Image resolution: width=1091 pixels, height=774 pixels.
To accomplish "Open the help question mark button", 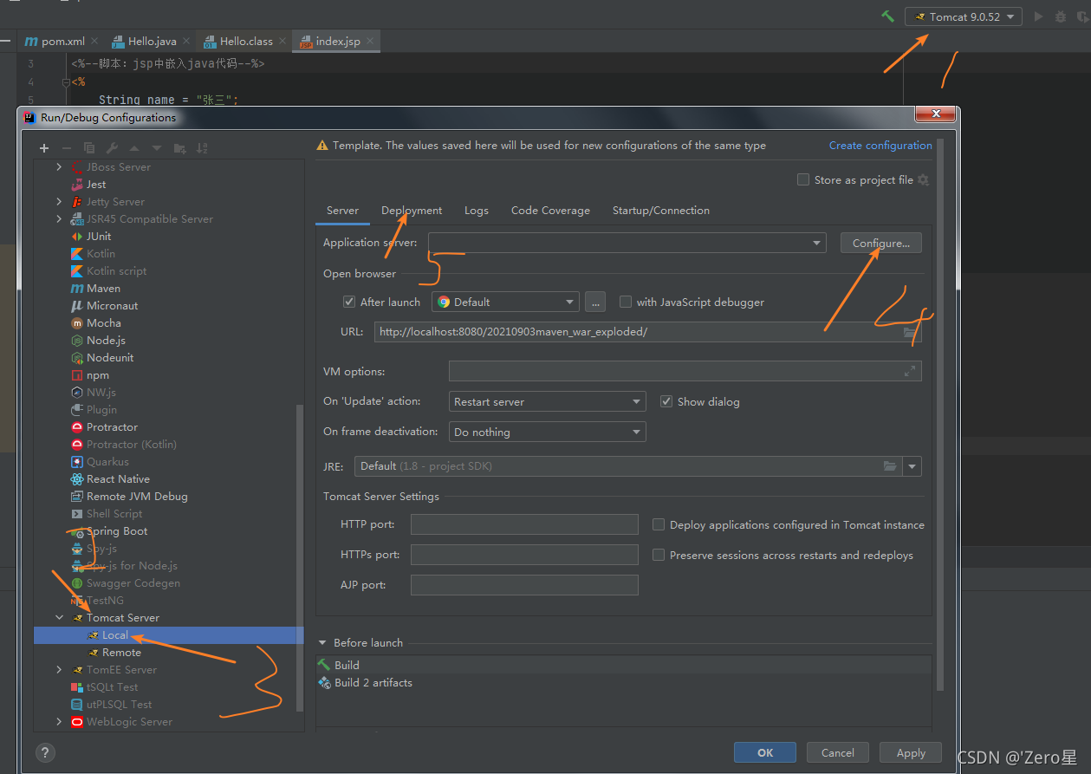I will tap(46, 752).
